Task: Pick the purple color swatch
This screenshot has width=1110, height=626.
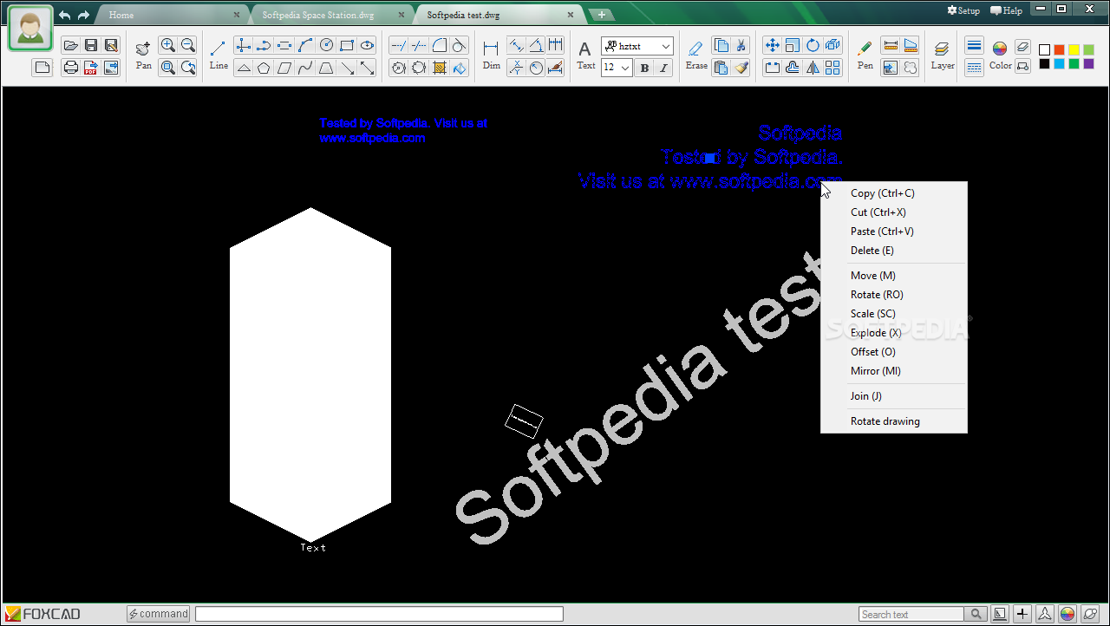Action: [1088, 64]
